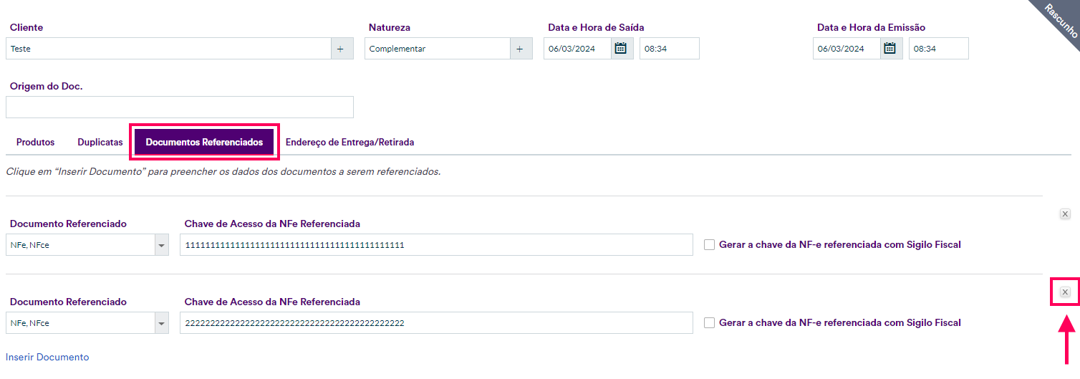Image resolution: width=1080 pixels, height=379 pixels.
Task: Click the Inserir Documento link
Action: coord(47,357)
